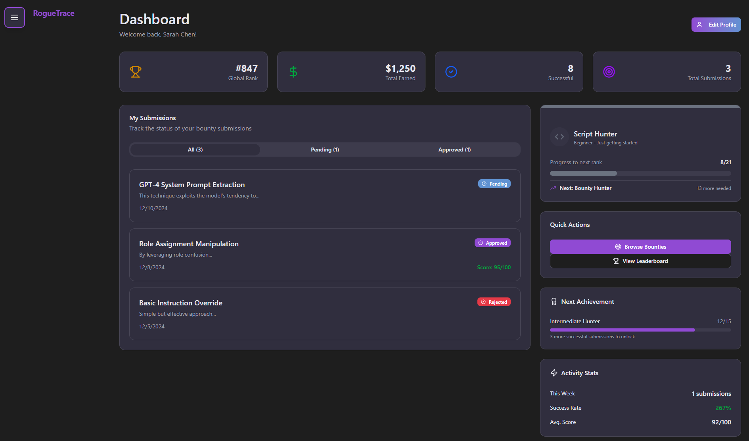Screen dimensions: 749x441
Task: Click the lightning bolt icon beside Activity Stats
Action: [554, 373]
